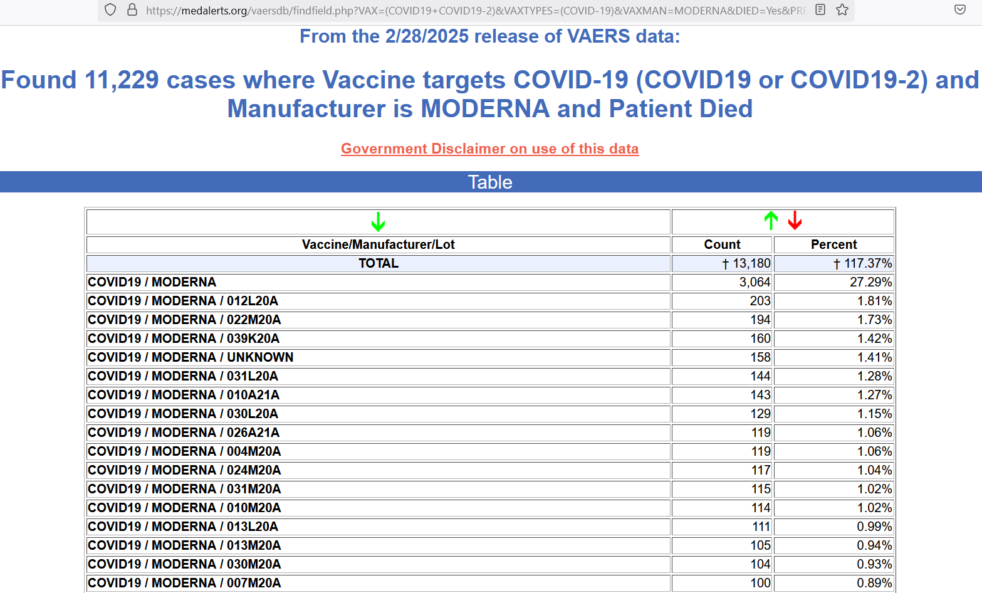This screenshot has width=982, height=593.
Task: Click count value 194
Action: pyautogui.click(x=760, y=320)
